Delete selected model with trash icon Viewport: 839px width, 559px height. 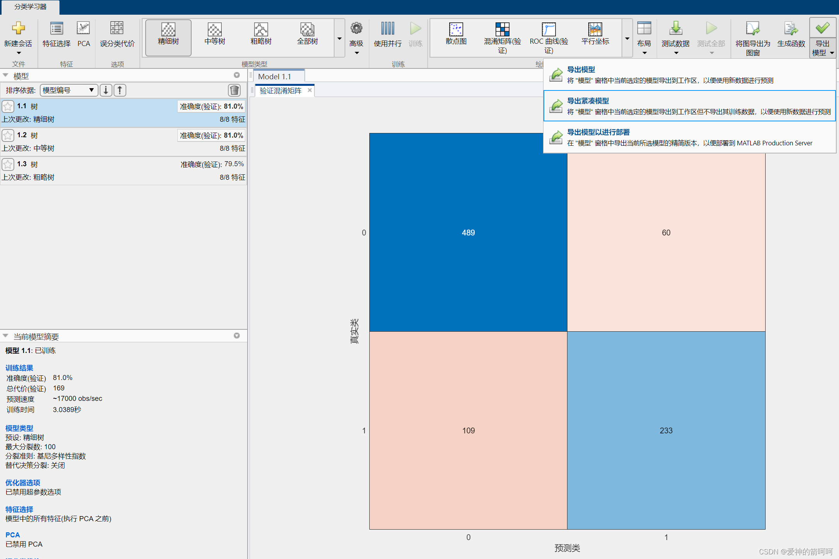click(x=234, y=90)
